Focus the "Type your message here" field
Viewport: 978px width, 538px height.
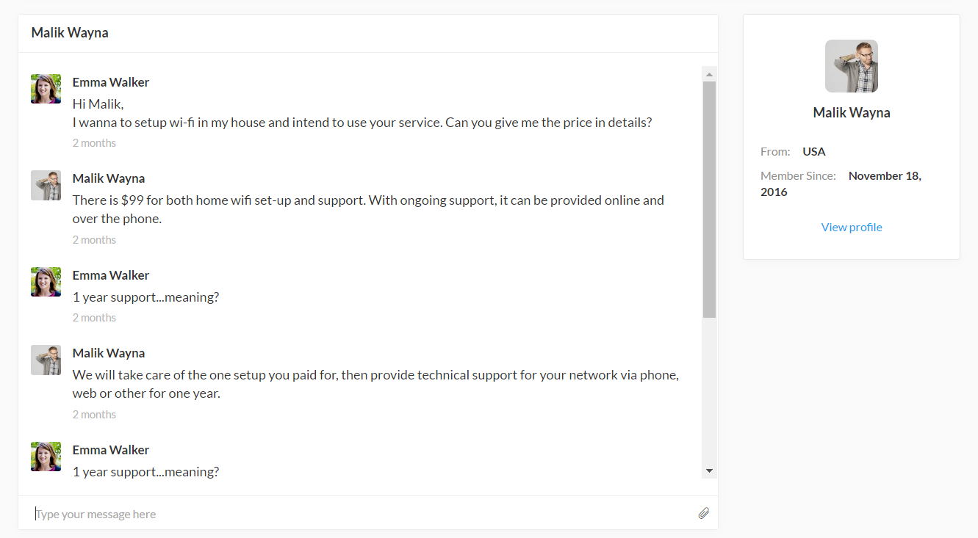[x=360, y=514]
